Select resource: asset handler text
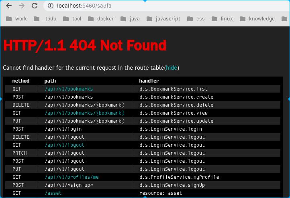Screen dimensions: 290x198 (161, 193)
